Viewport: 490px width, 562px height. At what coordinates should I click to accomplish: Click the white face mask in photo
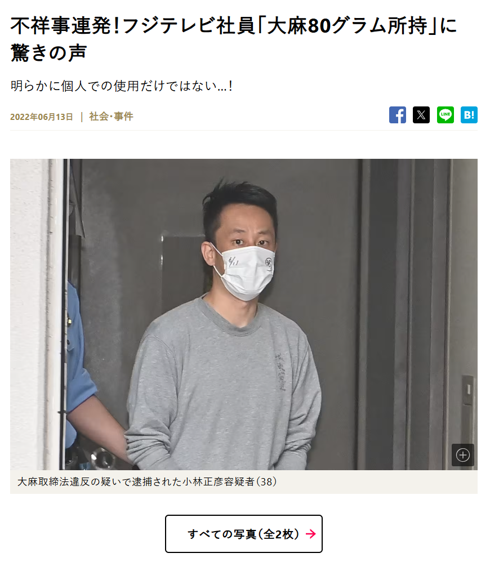tap(247, 273)
